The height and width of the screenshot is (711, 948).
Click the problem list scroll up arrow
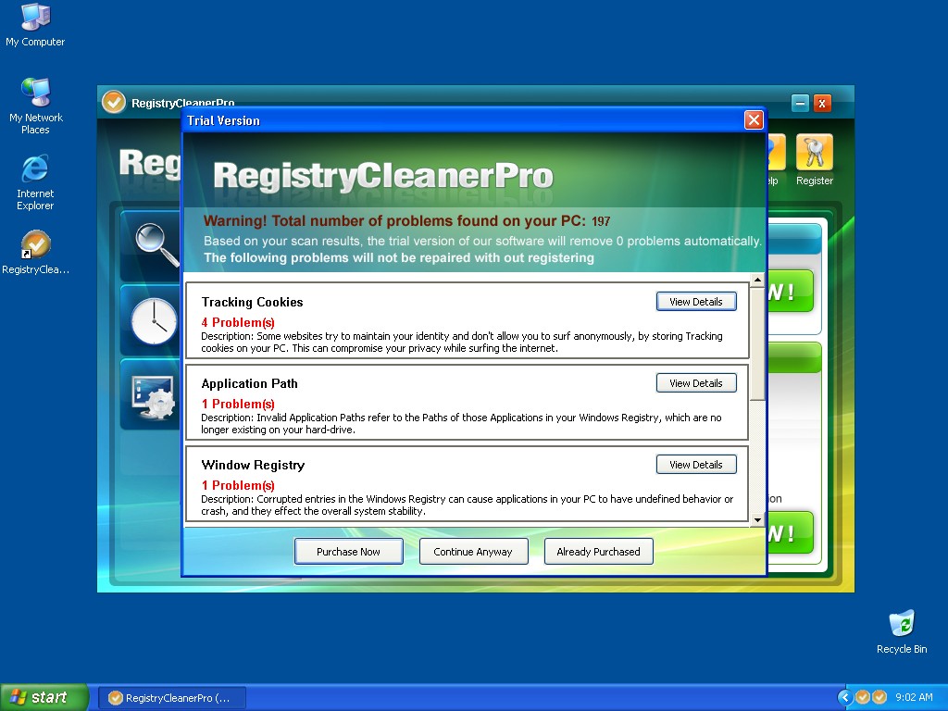coord(757,281)
